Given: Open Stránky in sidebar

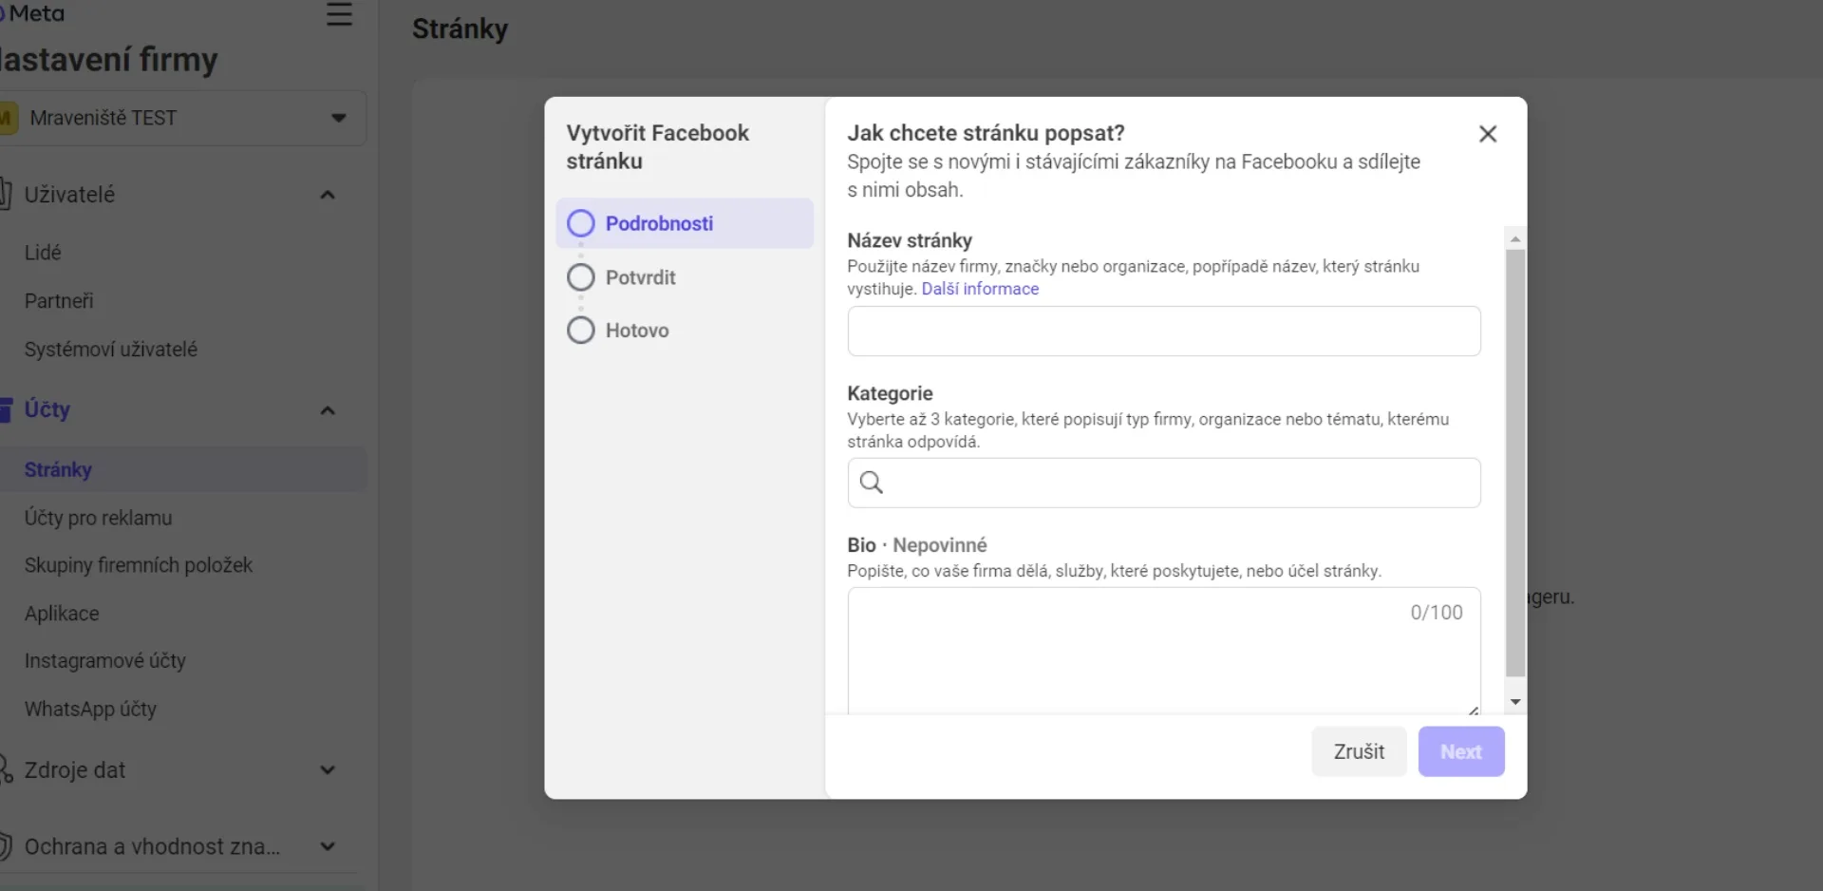Looking at the screenshot, I should coord(182,469).
